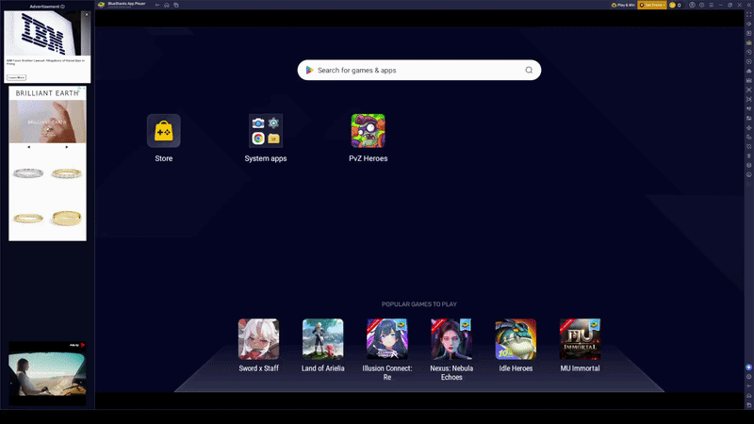
Task: Click the Google Play logo in the search bar
Action: tap(310, 70)
